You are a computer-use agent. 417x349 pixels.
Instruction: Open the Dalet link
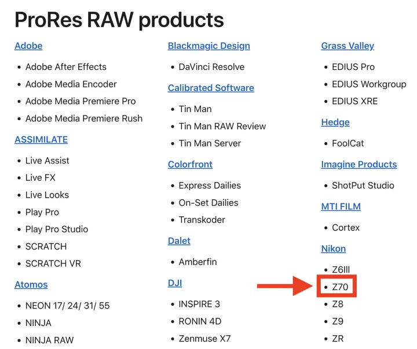tap(179, 241)
